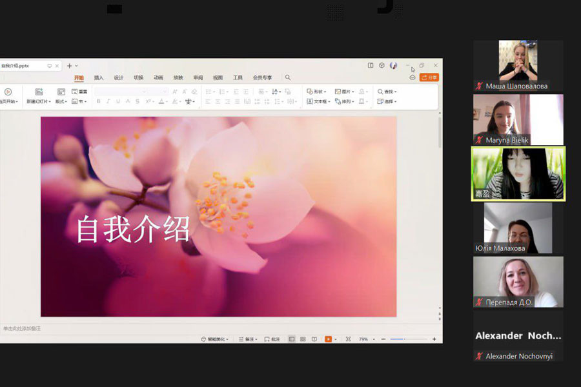Open the 插入 (Insert) ribbon tab
This screenshot has width=581, height=387.
[x=99, y=77]
